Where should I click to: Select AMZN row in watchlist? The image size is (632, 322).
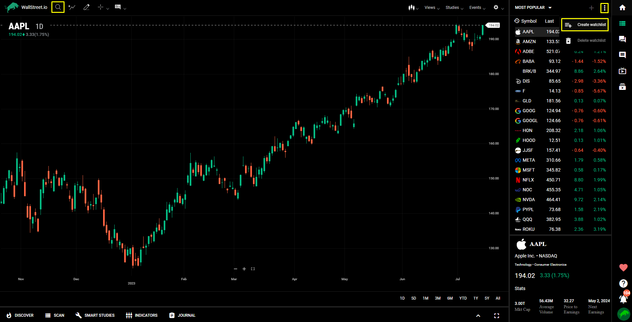point(537,41)
